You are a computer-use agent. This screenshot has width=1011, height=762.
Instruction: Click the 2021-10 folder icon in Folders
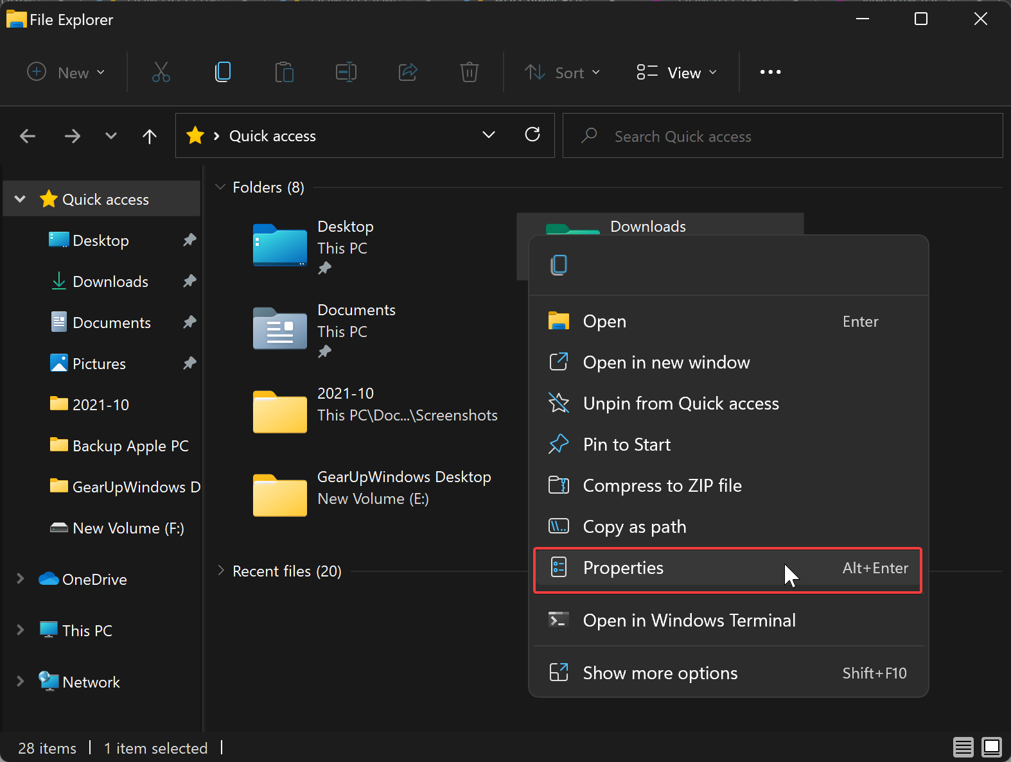point(279,411)
